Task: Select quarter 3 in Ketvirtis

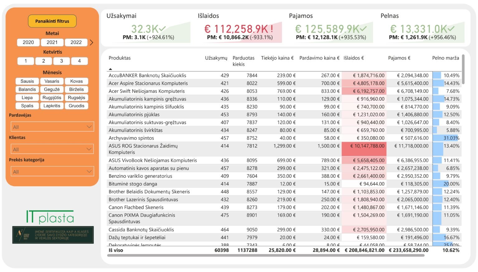Action: [61, 61]
